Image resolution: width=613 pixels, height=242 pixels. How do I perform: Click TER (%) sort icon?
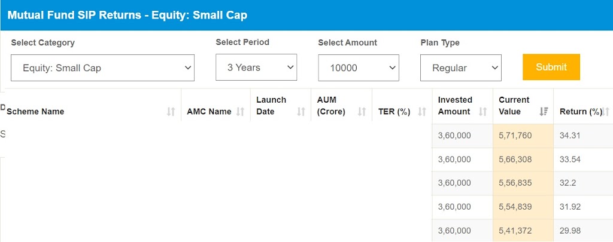point(422,112)
